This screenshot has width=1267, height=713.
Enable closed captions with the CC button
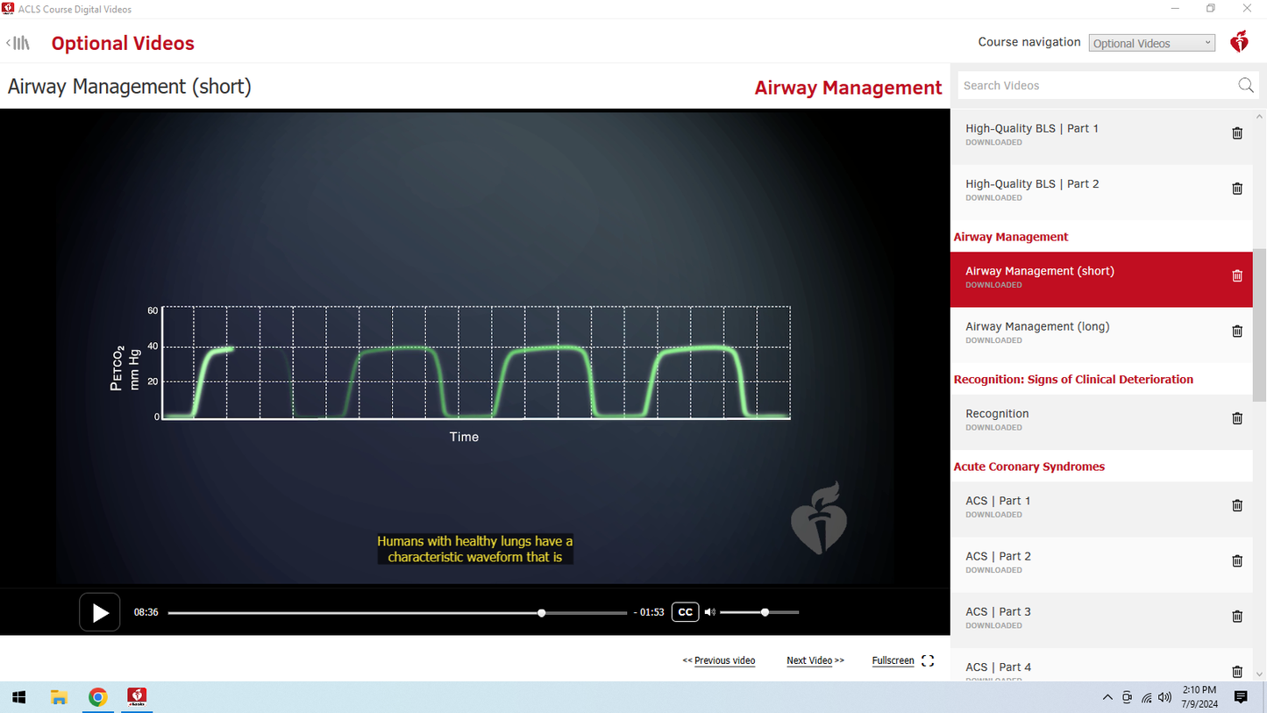click(x=685, y=611)
